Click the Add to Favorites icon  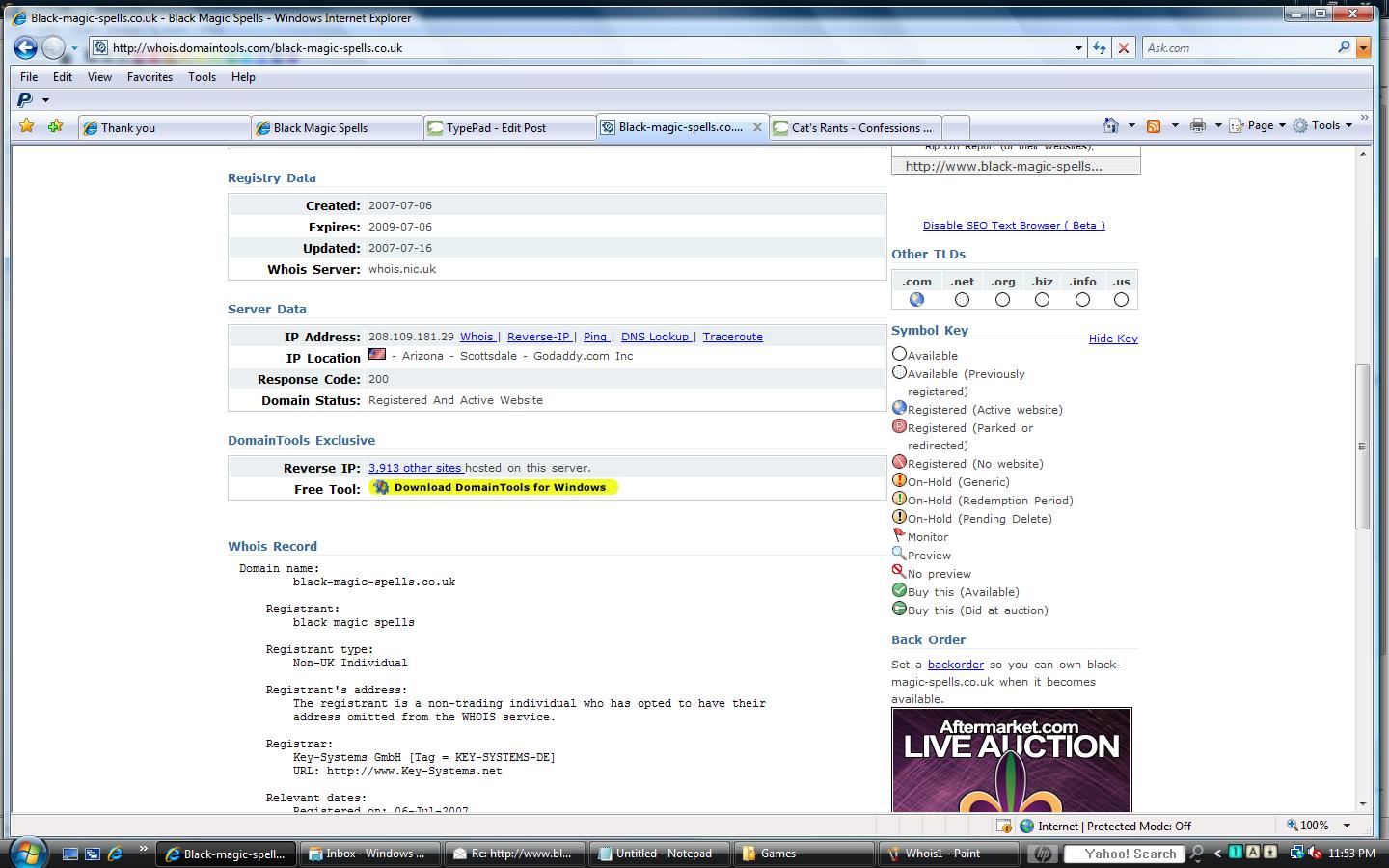point(55,126)
